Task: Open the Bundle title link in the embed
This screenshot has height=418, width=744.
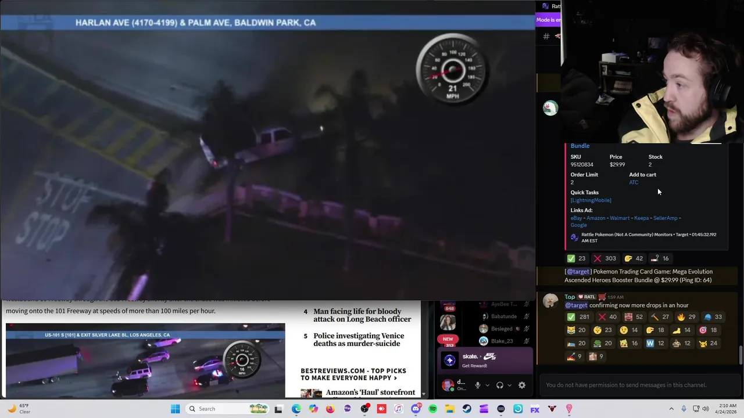Action: (x=580, y=146)
